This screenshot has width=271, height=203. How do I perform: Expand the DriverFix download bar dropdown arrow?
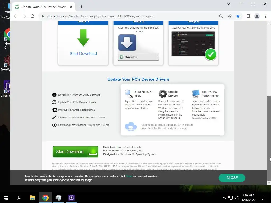[157, 56]
